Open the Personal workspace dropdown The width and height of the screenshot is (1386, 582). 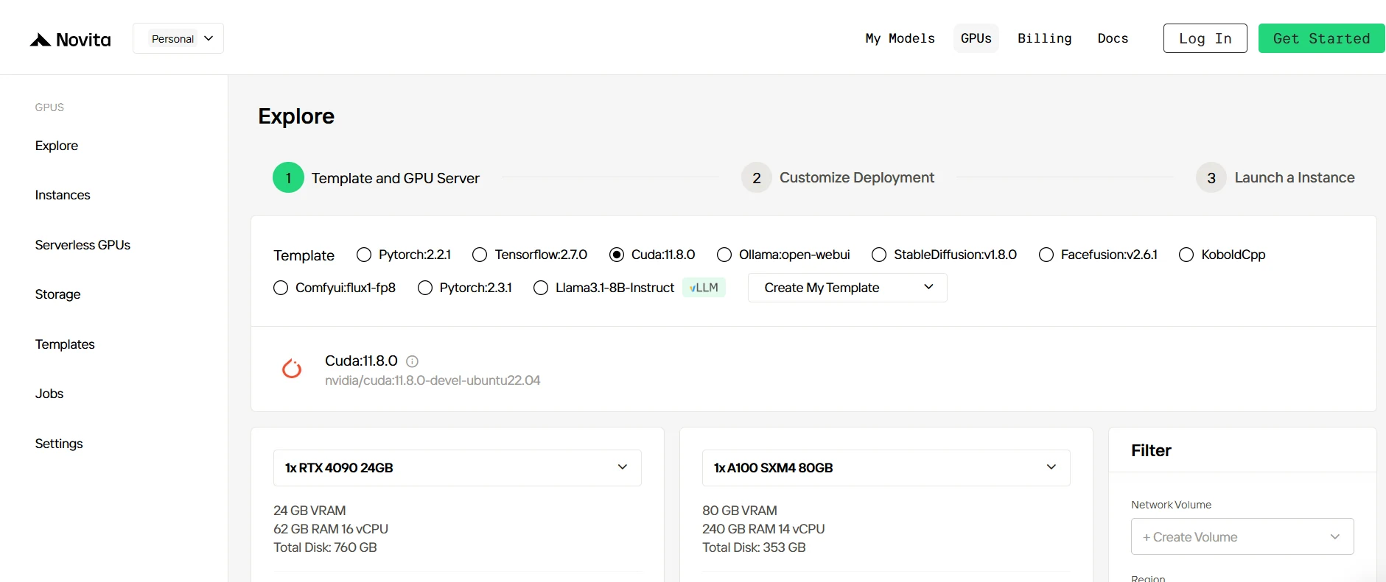178,38
